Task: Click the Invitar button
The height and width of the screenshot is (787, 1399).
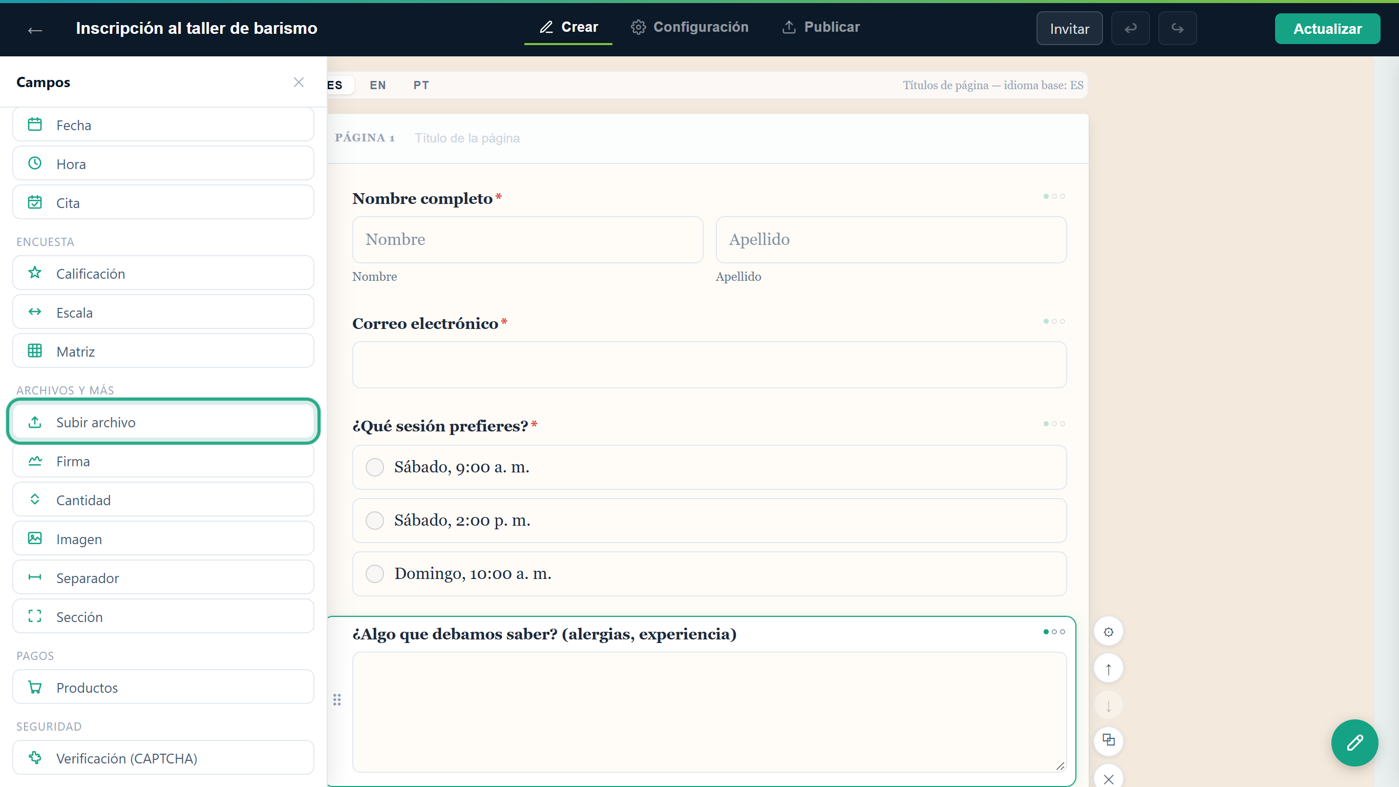Action: (x=1069, y=28)
